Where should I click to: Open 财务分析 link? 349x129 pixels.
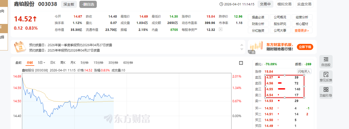click(x=258, y=24)
